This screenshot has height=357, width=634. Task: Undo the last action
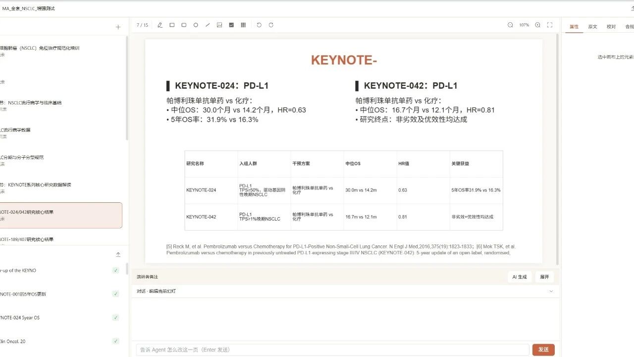(x=259, y=25)
